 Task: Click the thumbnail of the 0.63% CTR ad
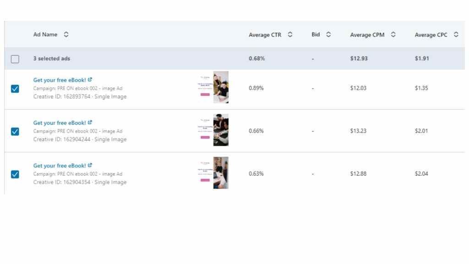[x=213, y=173]
